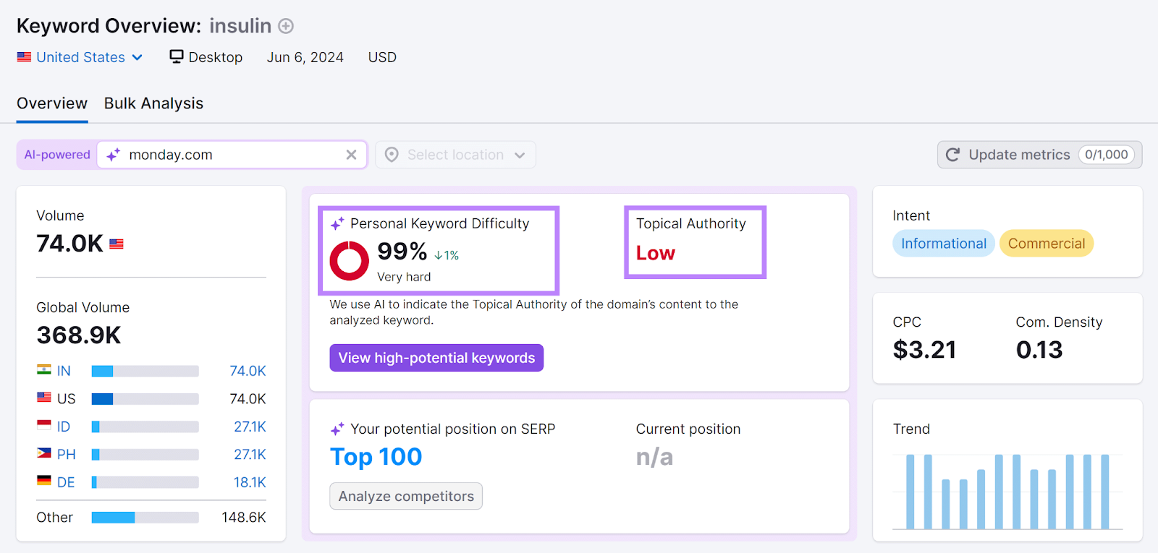Click the 0/1,000 metrics counter badge
The width and height of the screenshot is (1158, 553).
click(x=1106, y=155)
